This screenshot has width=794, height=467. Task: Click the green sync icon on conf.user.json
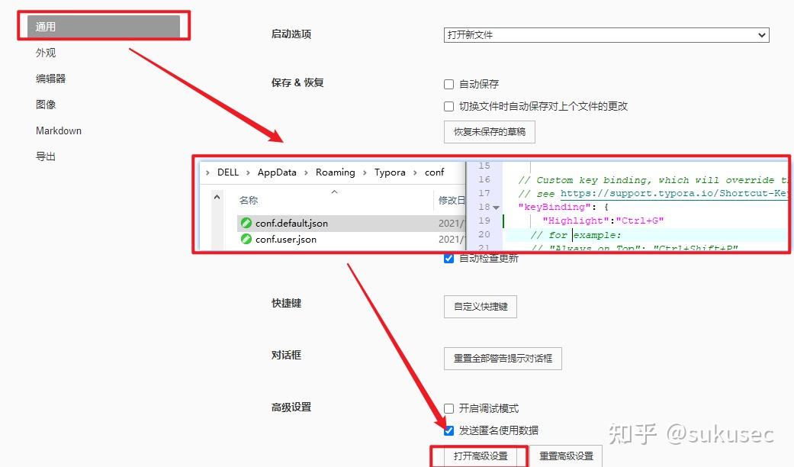click(x=247, y=239)
